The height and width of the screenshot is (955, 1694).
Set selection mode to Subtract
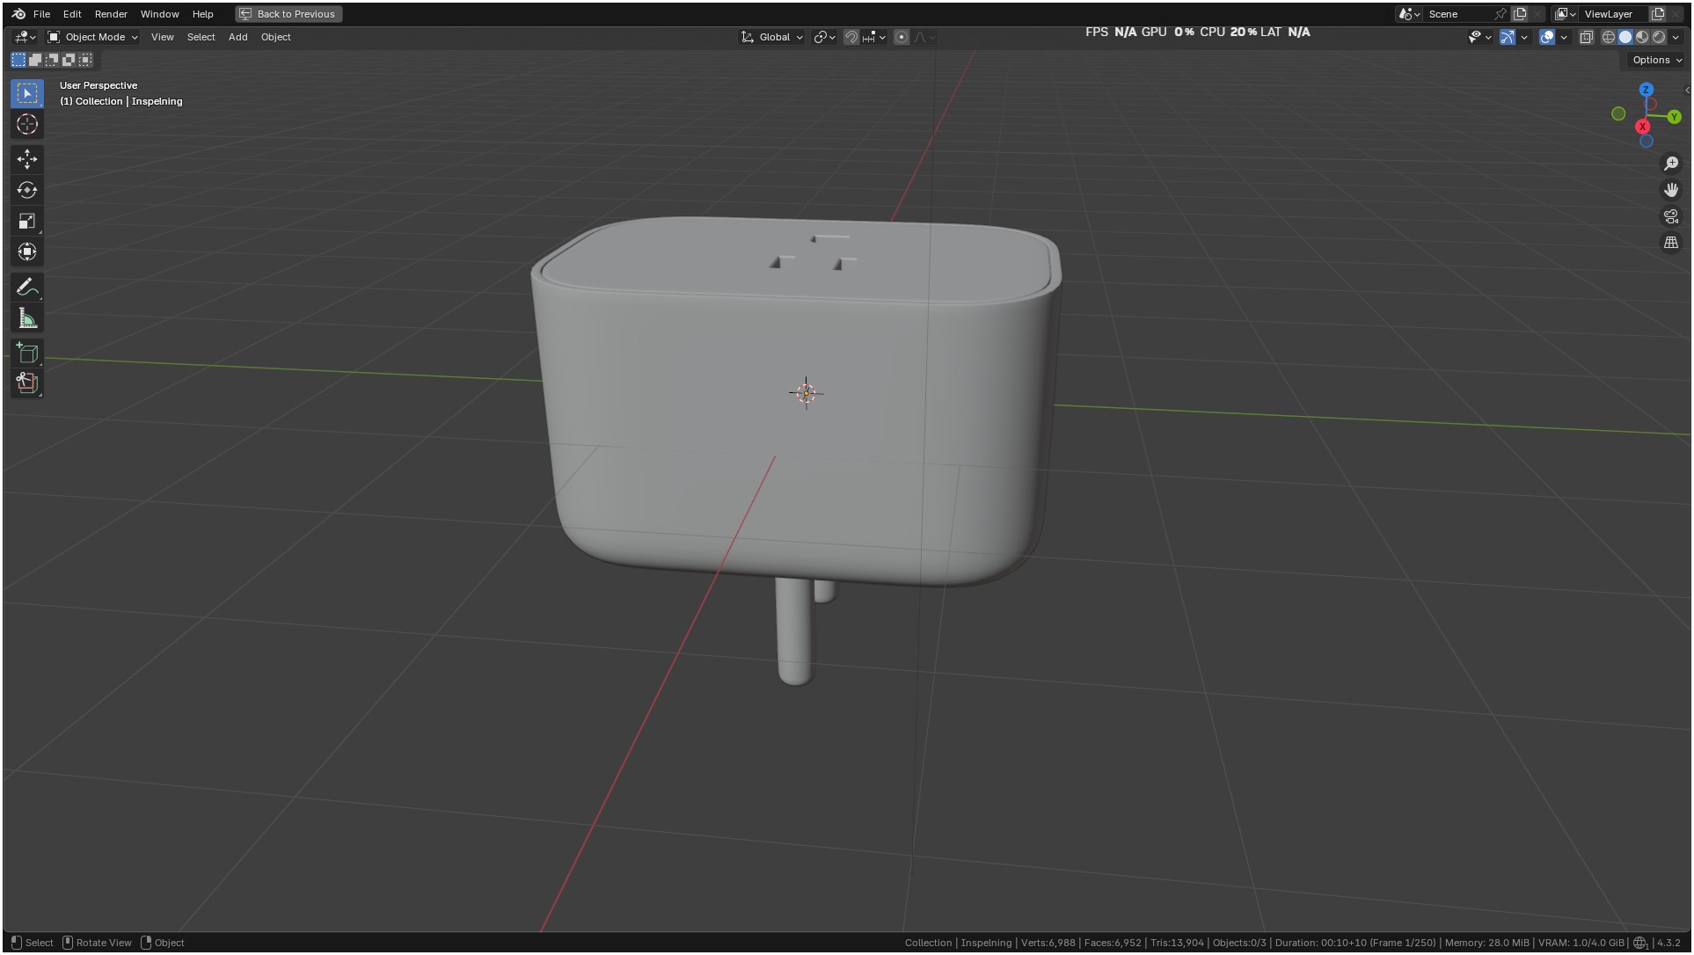point(52,60)
